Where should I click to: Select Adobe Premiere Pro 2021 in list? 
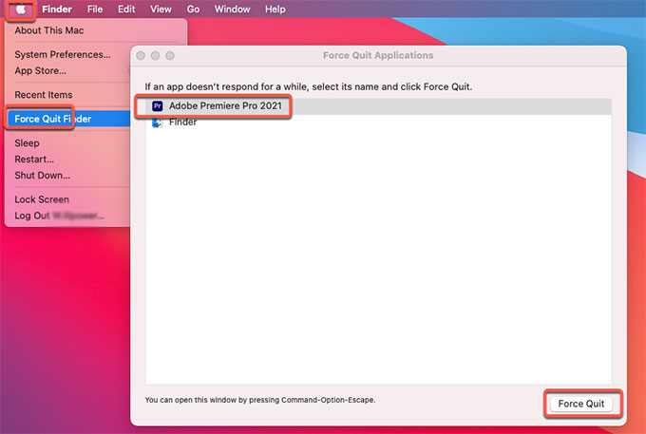click(225, 106)
